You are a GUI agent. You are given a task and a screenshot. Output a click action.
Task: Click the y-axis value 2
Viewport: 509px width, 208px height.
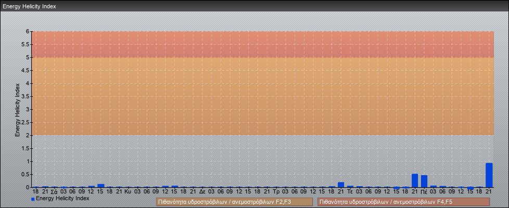tap(28, 135)
